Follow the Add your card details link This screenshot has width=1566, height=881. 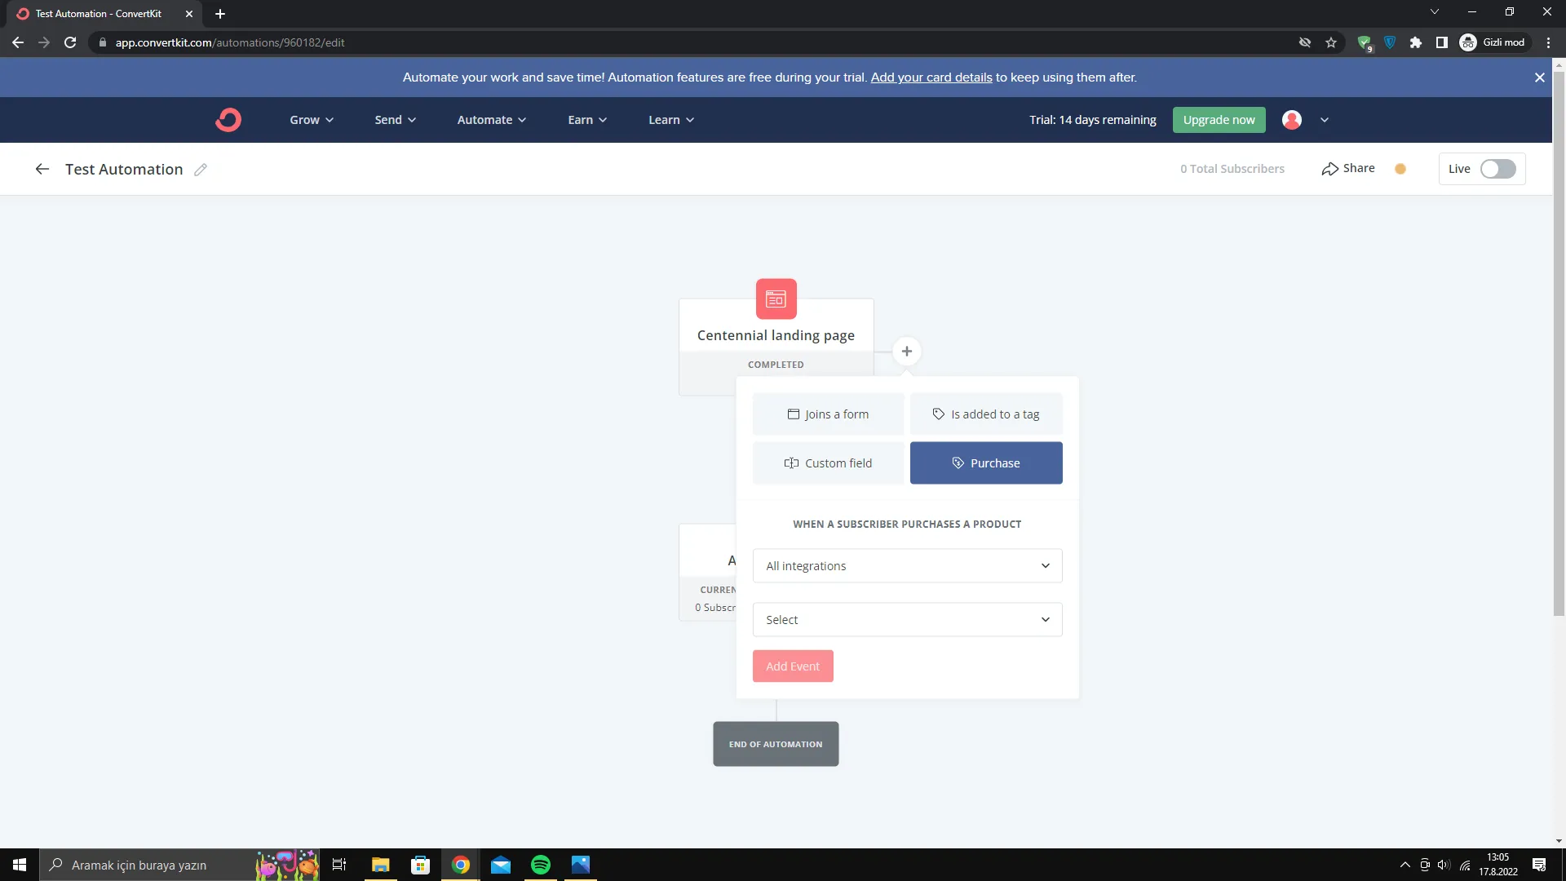click(931, 77)
